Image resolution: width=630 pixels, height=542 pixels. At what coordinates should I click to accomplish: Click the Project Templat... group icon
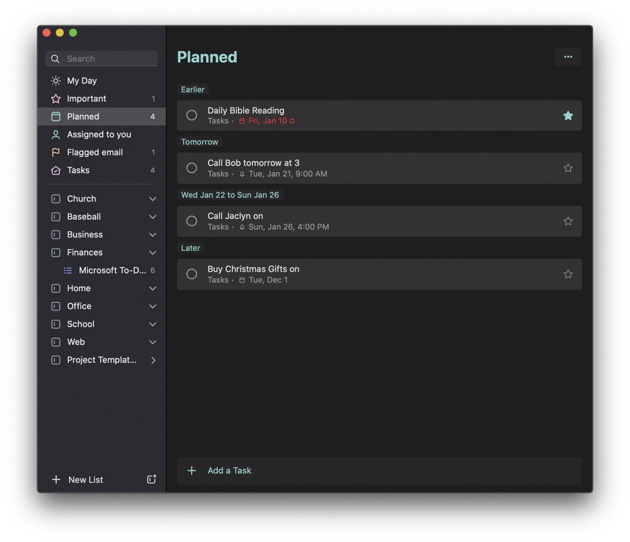pyautogui.click(x=56, y=360)
